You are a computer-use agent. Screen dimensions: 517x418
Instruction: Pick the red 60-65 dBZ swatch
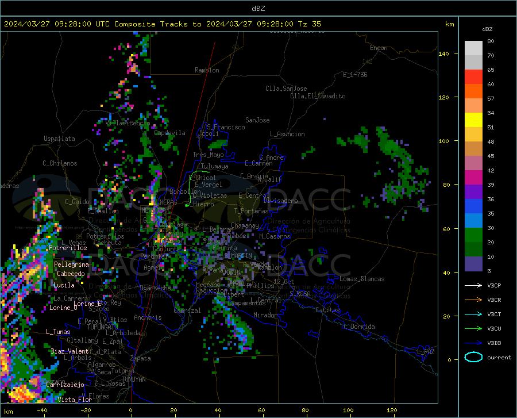coord(473,77)
